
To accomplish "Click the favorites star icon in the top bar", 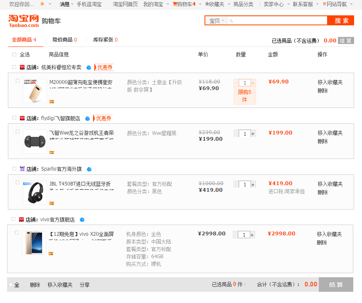I will click(x=207, y=4).
